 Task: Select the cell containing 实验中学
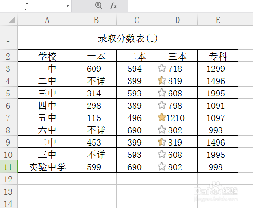point(47,166)
